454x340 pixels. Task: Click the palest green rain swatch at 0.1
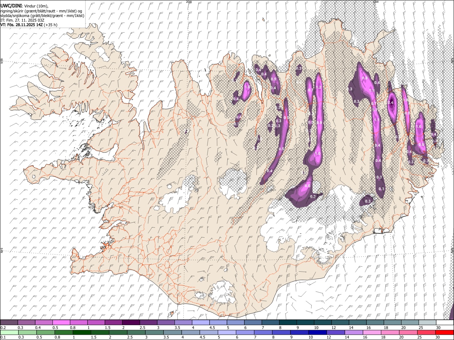[9, 333]
